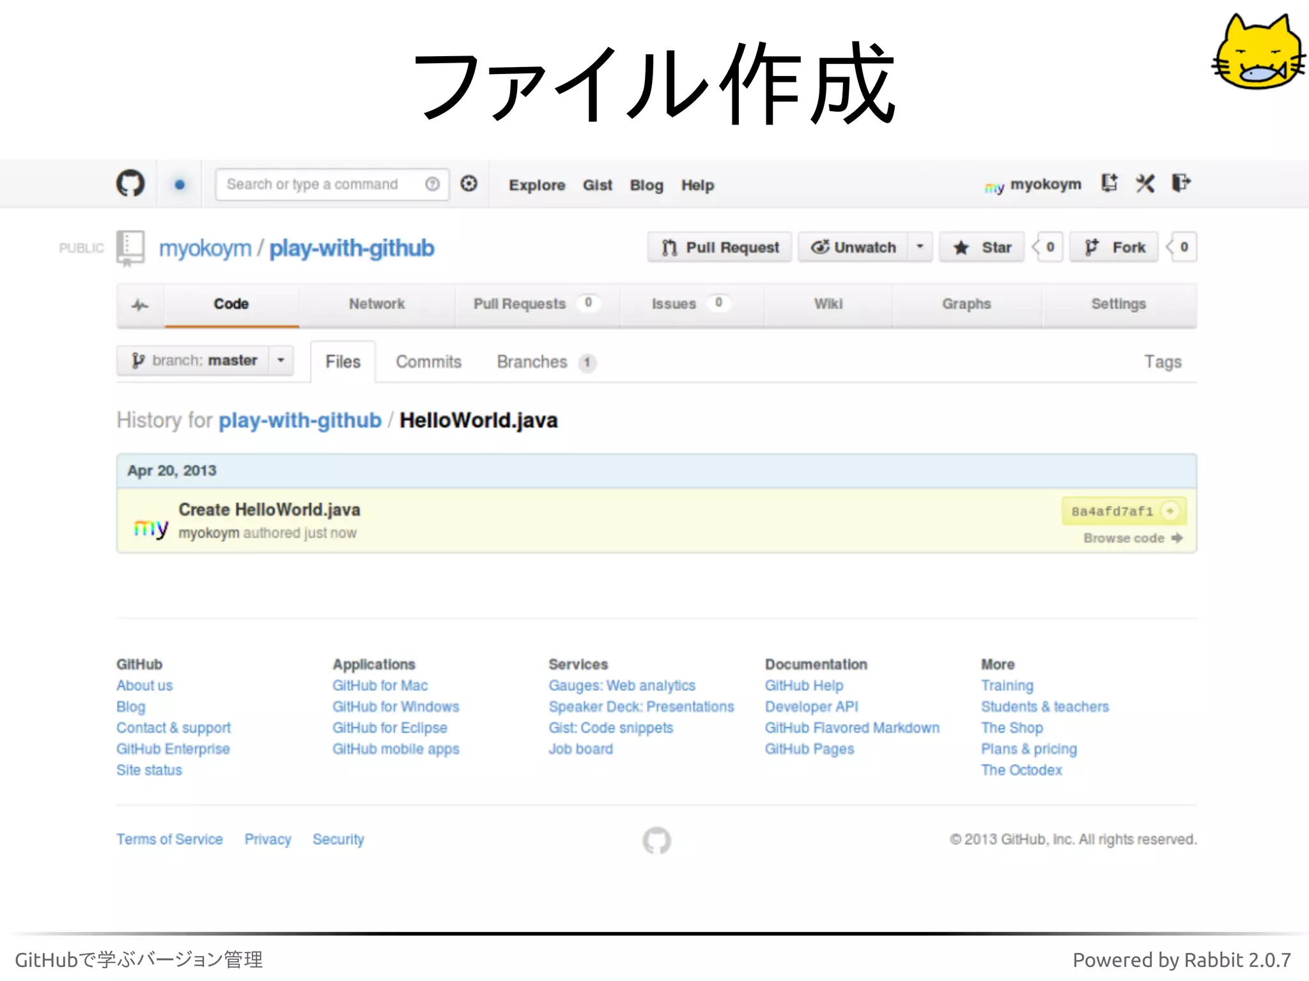
Task: Open the repository Settings tab
Action: (1119, 304)
